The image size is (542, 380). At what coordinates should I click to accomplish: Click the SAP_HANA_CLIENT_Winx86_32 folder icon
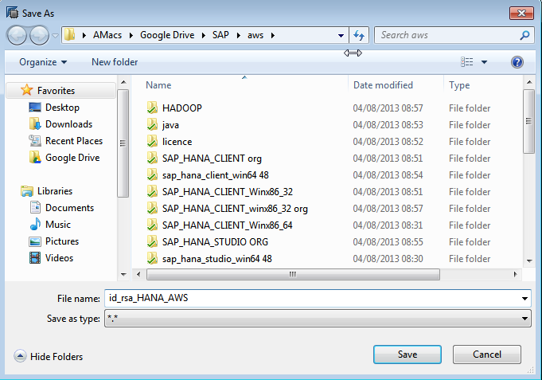pyautogui.click(x=152, y=191)
